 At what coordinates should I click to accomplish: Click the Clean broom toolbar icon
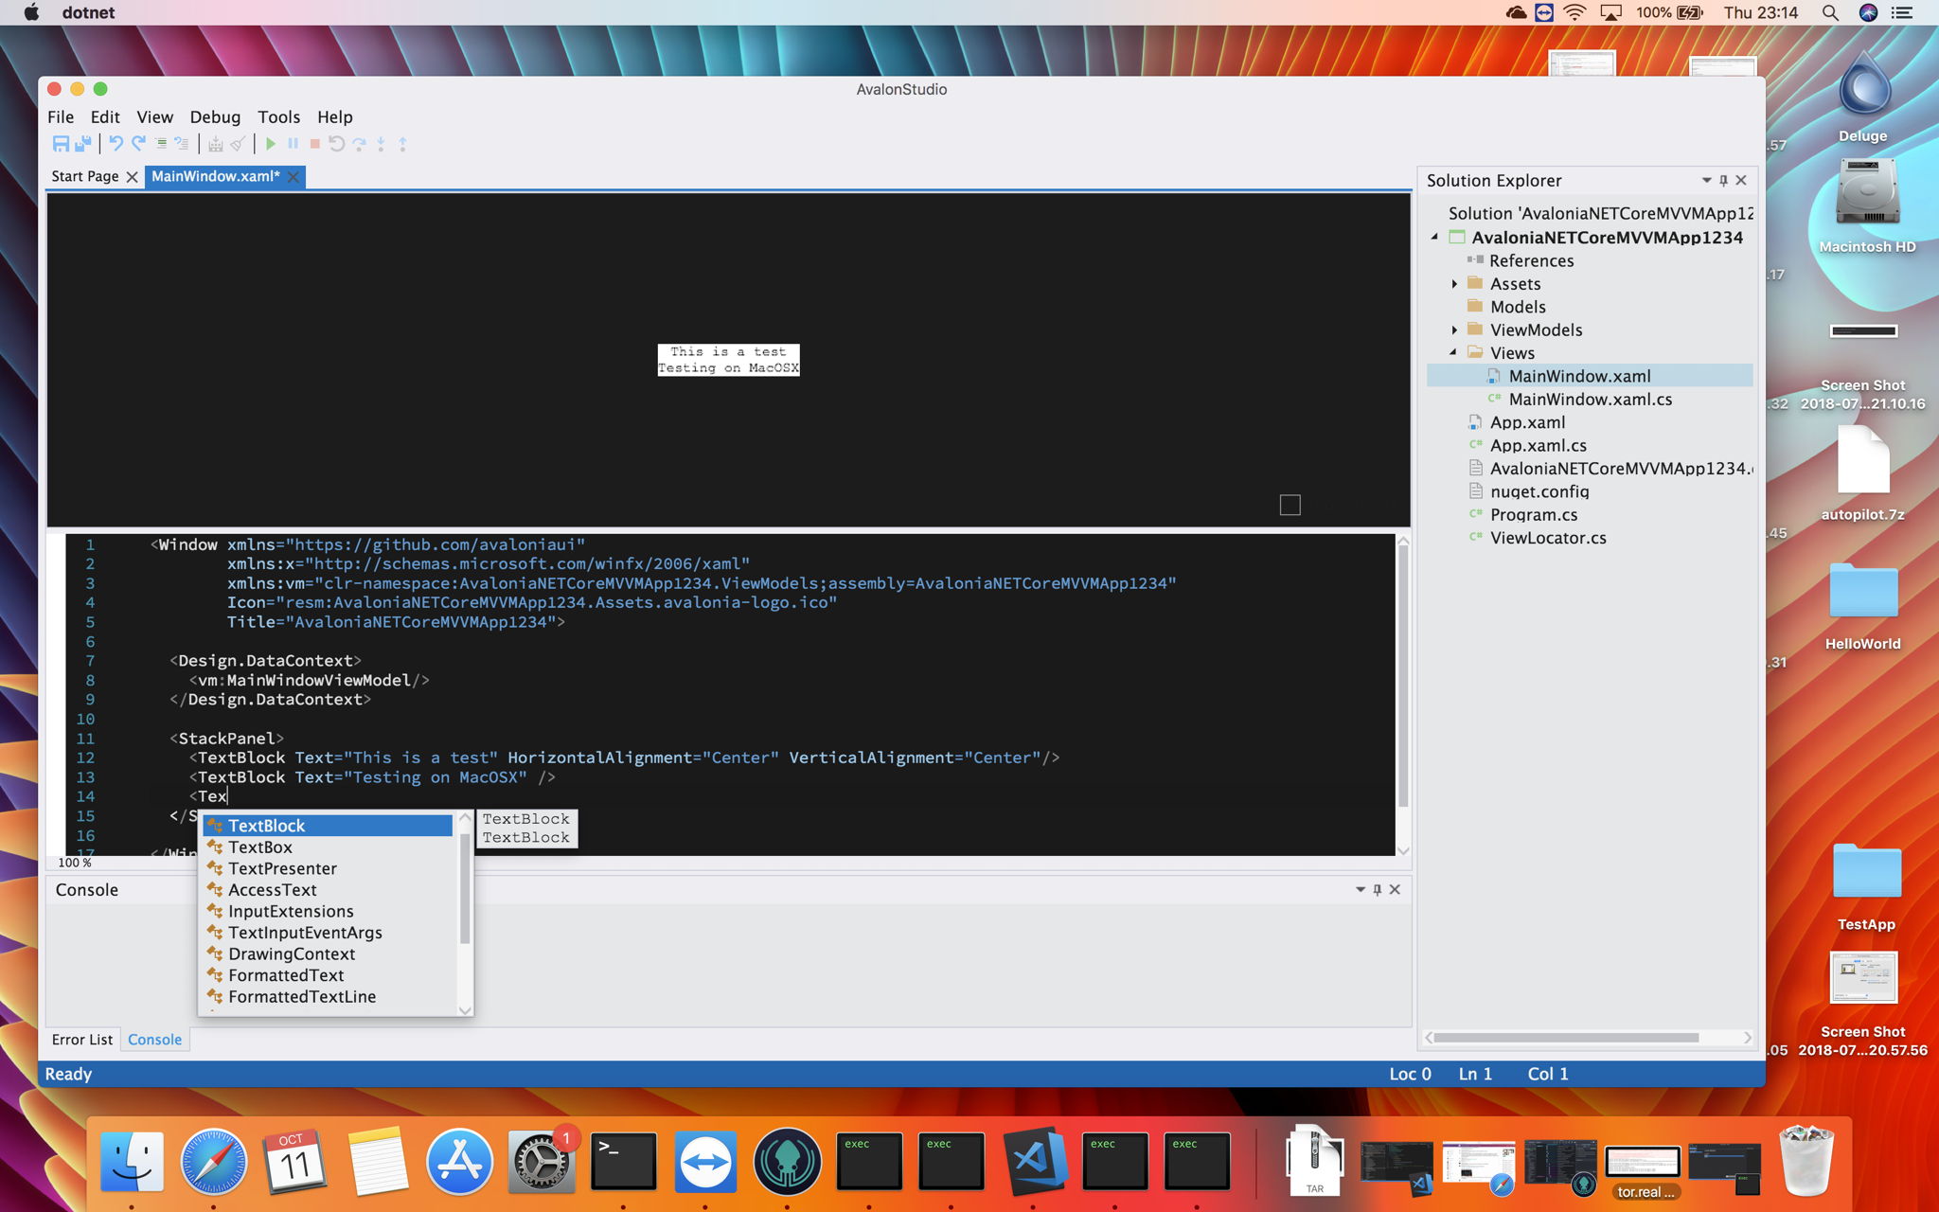point(238,144)
